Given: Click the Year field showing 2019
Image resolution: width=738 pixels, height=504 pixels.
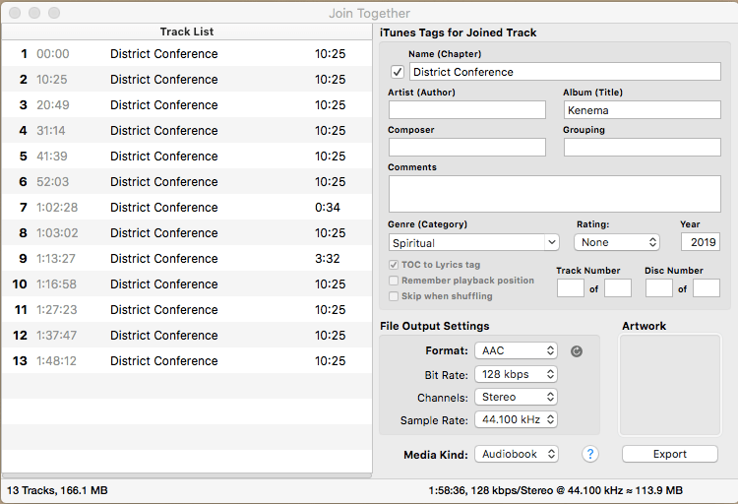Looking at the screenshot, I should (x=700, y=242).
